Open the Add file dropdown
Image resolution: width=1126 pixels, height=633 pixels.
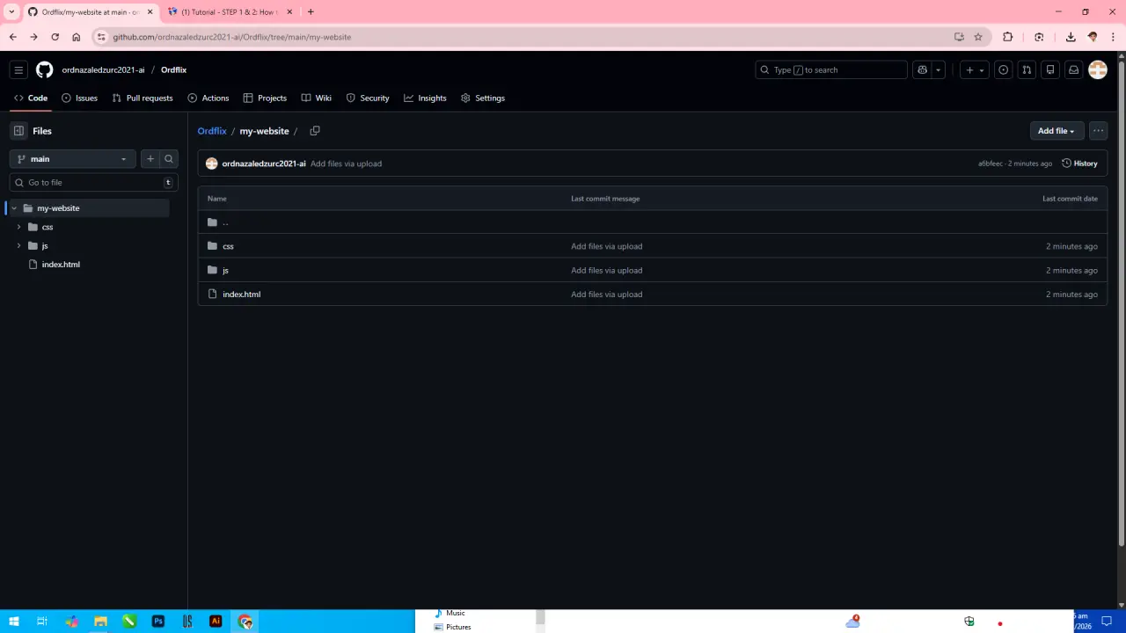1057,131
